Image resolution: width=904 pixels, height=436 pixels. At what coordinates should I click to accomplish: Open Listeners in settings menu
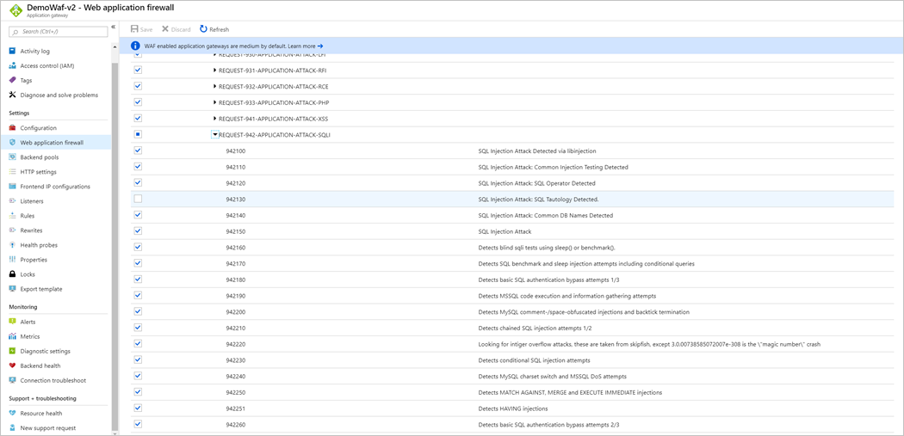pyautogui.click(x=32, y=201)
